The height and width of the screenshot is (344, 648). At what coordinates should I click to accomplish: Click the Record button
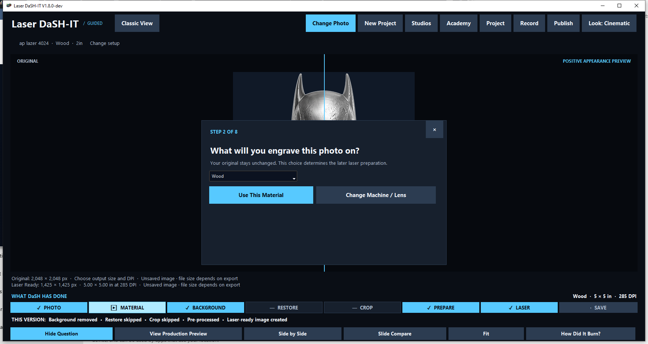[529, 23]
